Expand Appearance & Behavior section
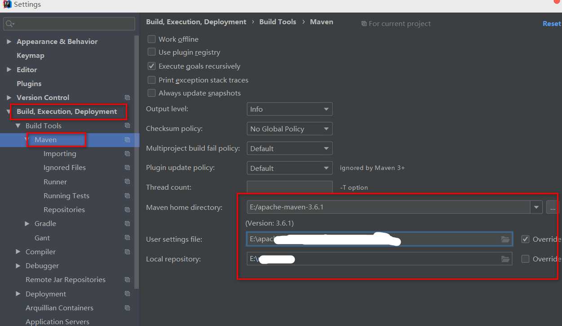 9,42
